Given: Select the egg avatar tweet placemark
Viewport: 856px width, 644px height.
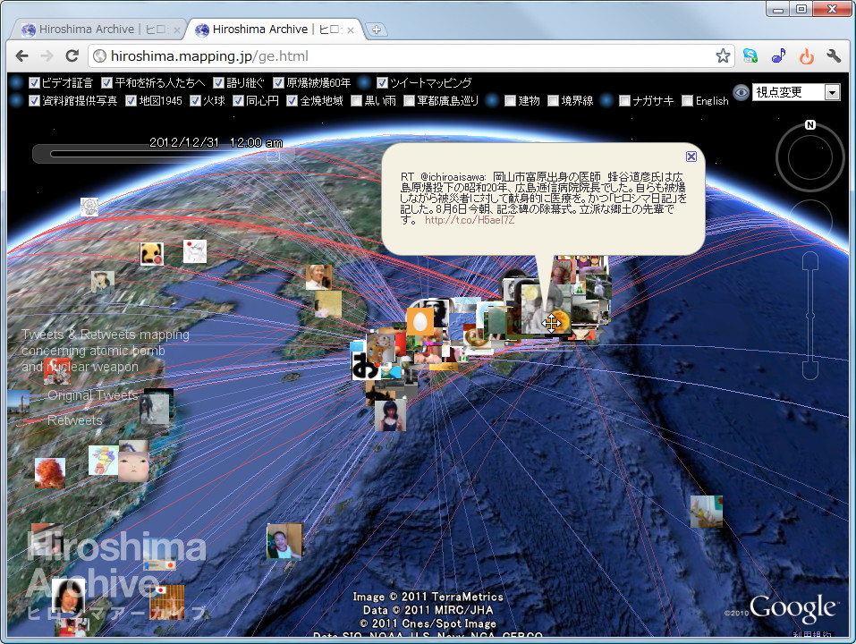Looking at the screenshot, I should tap(420, 322).
